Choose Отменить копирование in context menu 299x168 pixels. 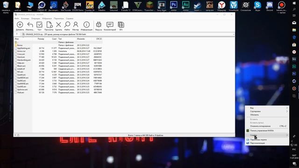(267, 126)
